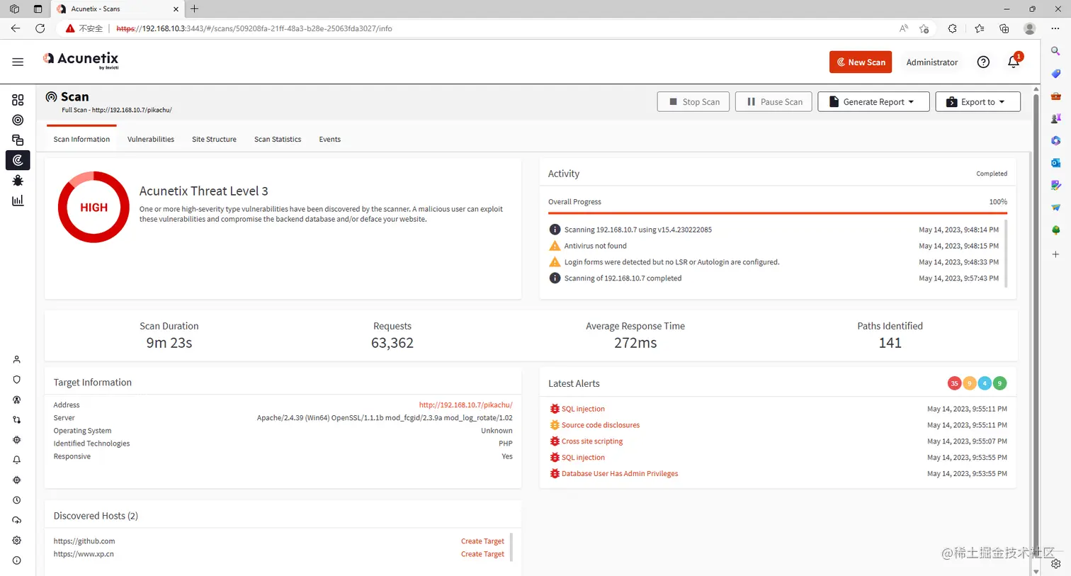1071x576 pixels.
Task: Open the clock history icon in sidebar
Action: coord(17,500)
